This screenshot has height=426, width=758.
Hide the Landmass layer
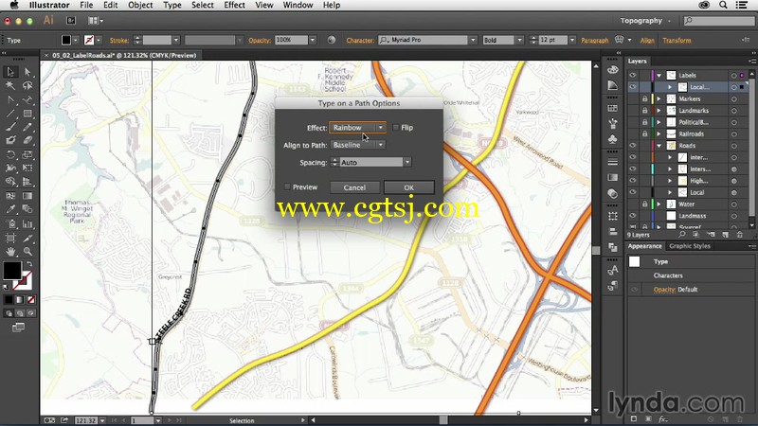[x=633, y=216]
